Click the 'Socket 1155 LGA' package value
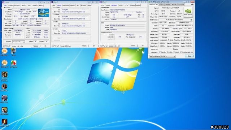Screen dimensions: 231x130 [25, 14]
